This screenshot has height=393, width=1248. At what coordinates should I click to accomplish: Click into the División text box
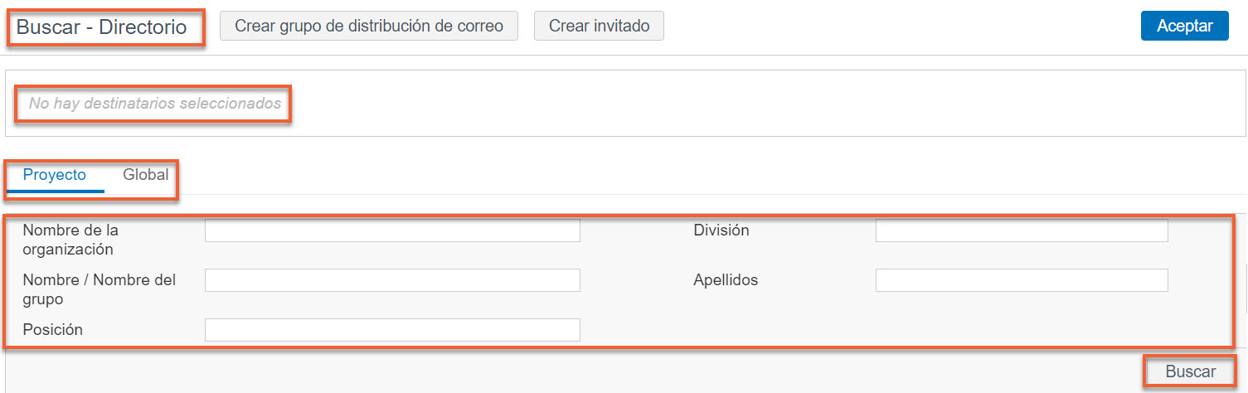click(x=1022, y=230)
